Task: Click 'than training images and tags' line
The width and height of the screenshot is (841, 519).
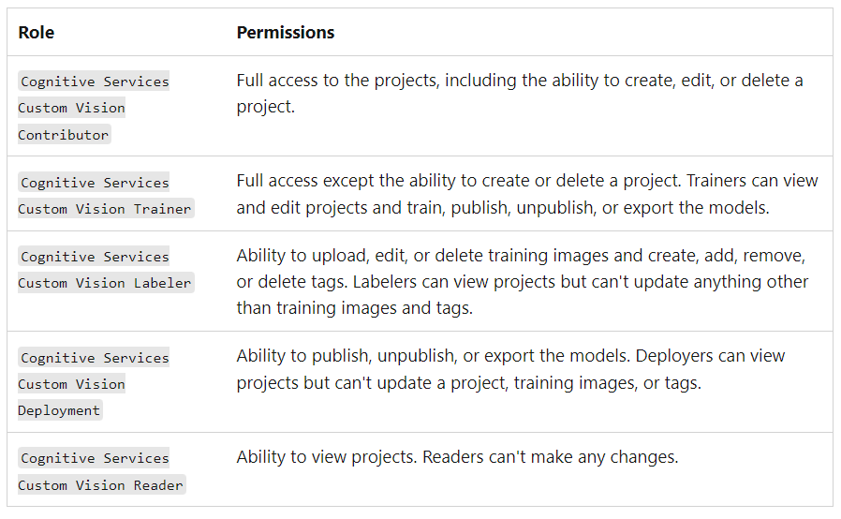Action: [355, 308]
